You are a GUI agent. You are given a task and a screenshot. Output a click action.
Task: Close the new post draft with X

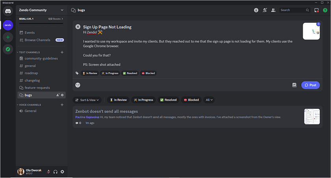coord(78,27)
